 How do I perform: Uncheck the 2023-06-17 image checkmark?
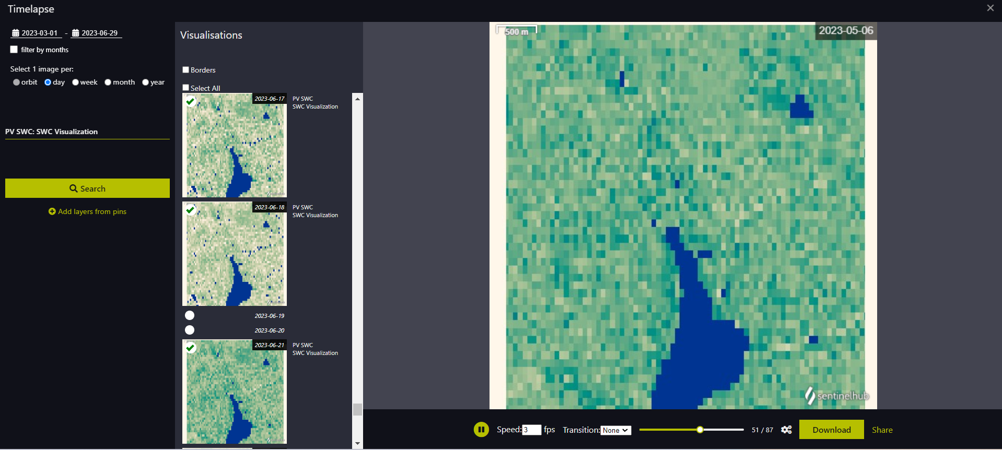[x=191, y=101]
